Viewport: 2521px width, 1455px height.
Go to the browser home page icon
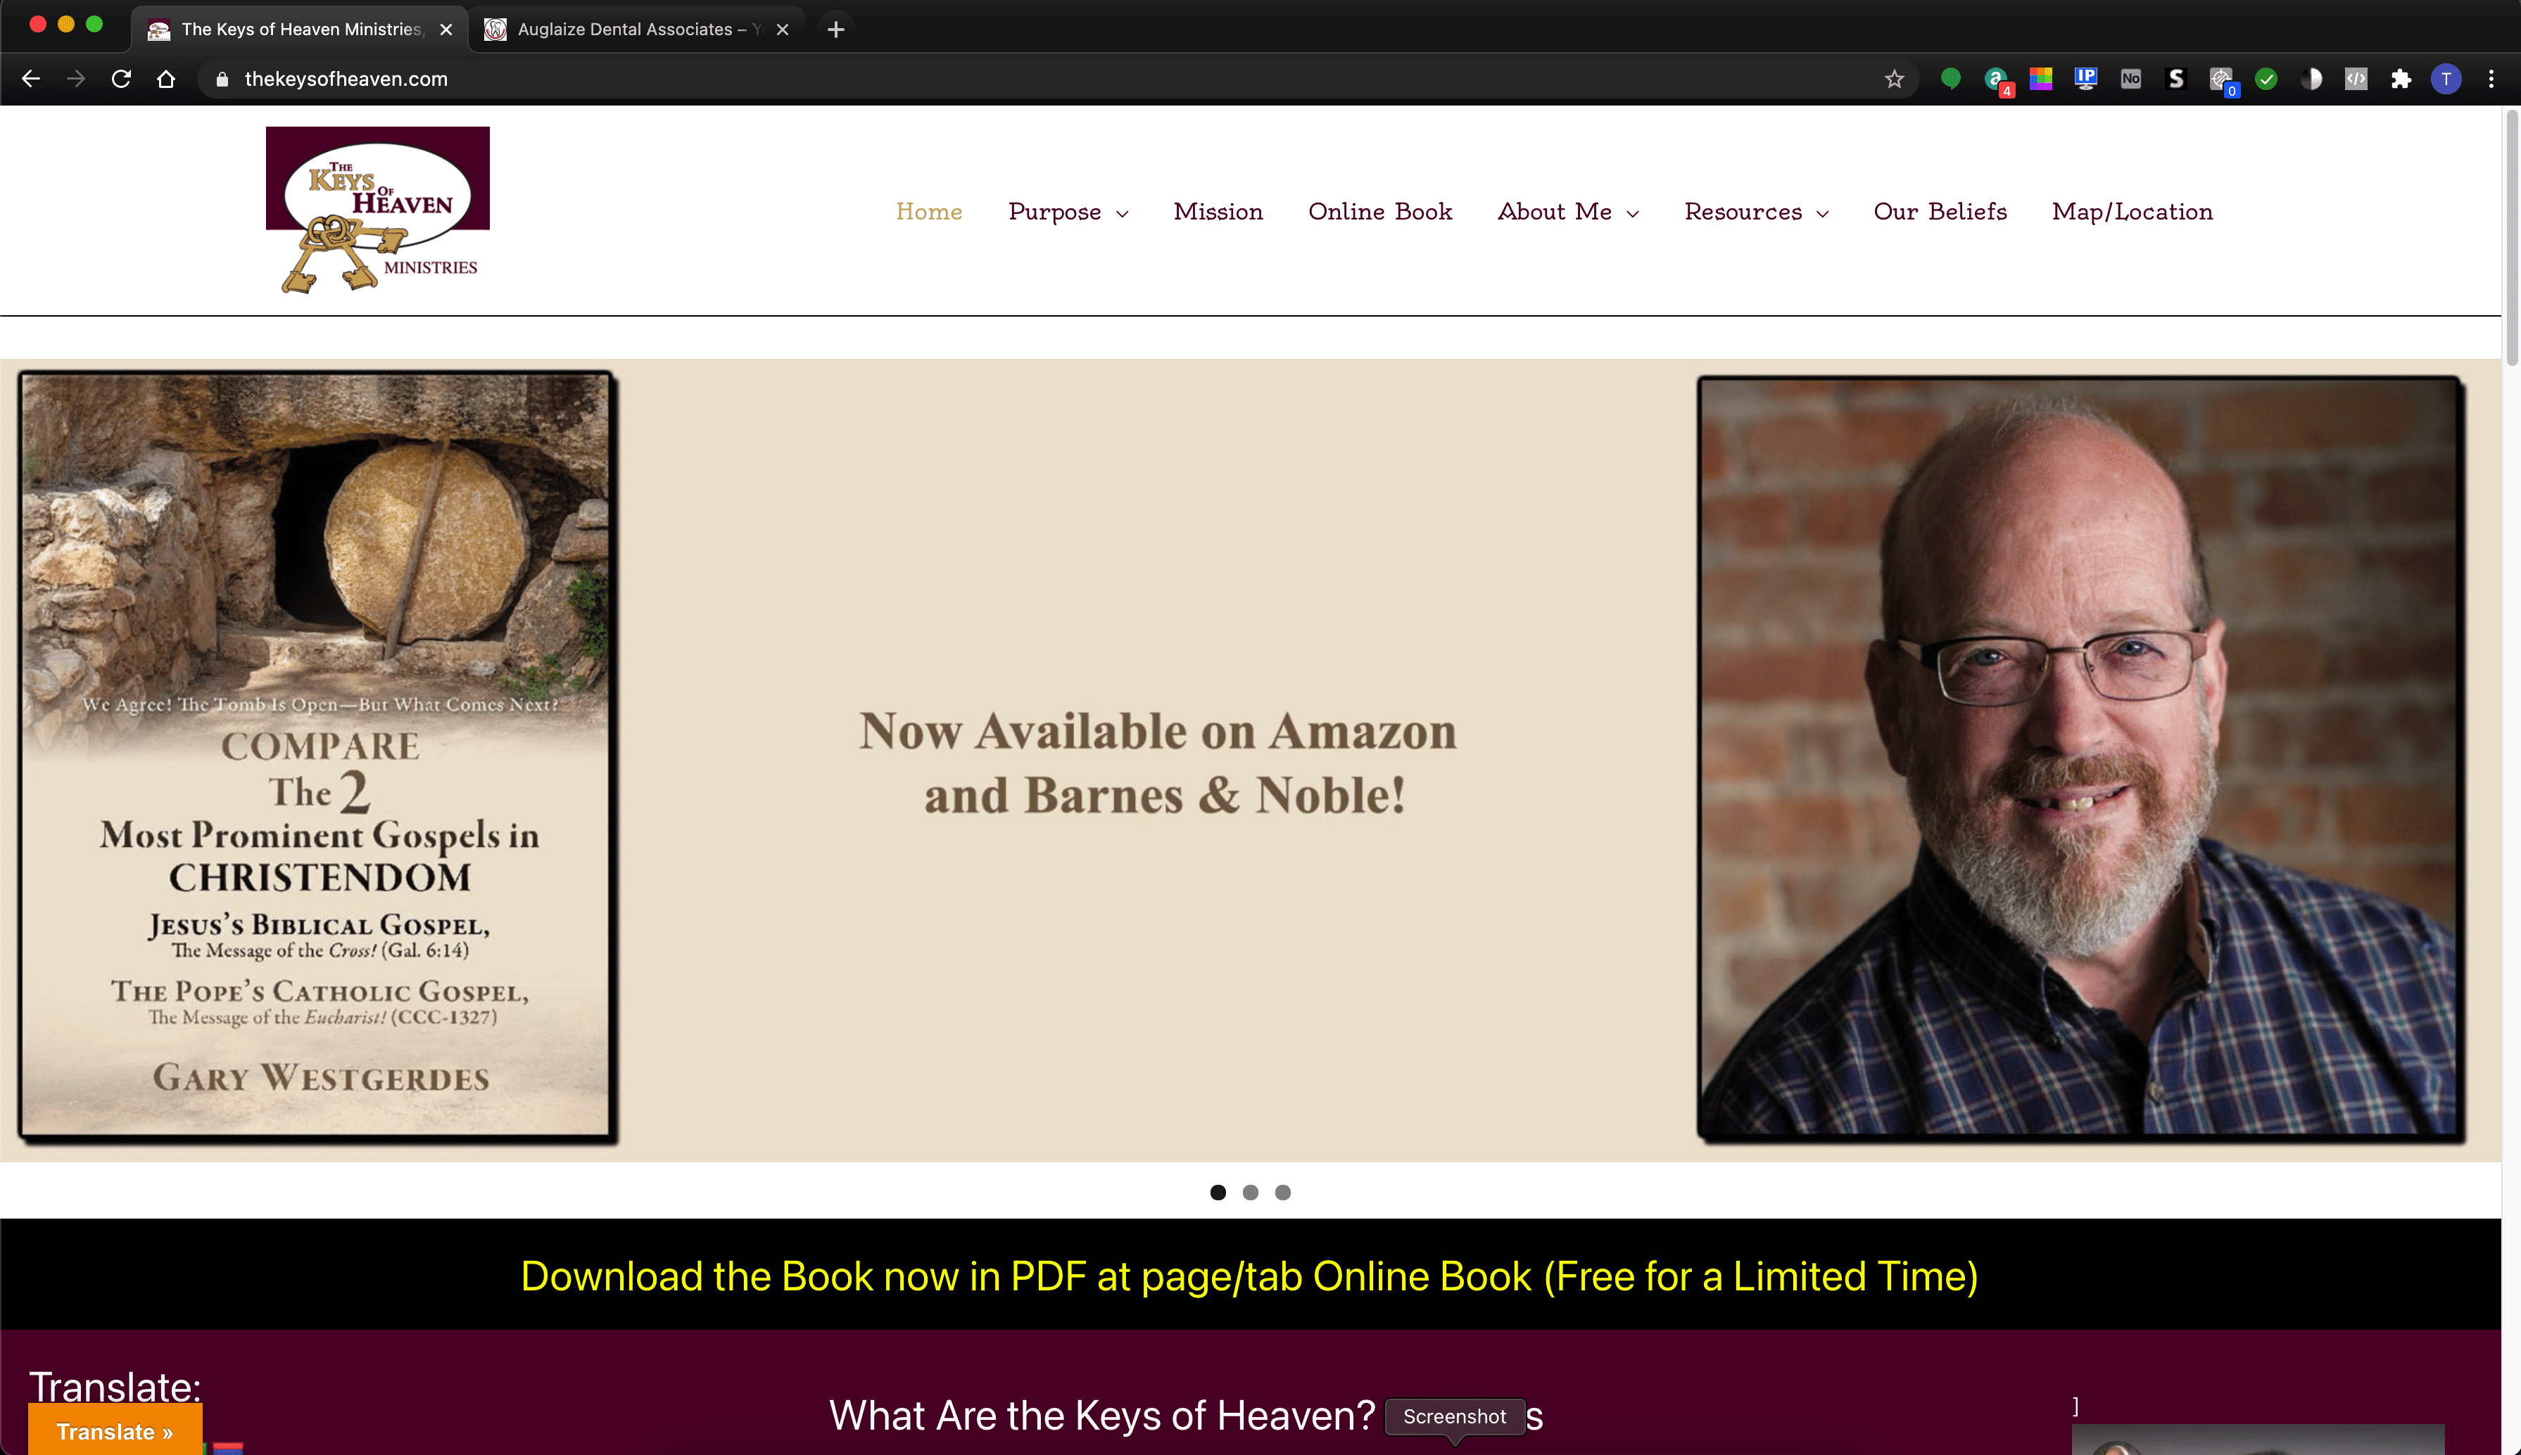(166, 79)
